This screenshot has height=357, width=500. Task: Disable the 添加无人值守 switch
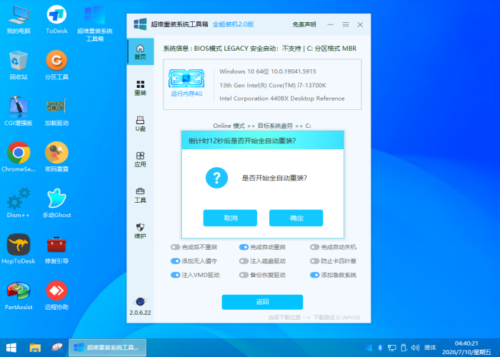[175, 261]
